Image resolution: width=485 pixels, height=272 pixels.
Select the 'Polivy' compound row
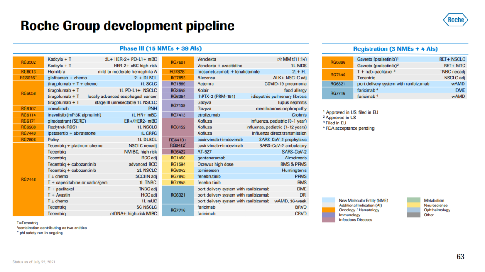pos(102,140)
